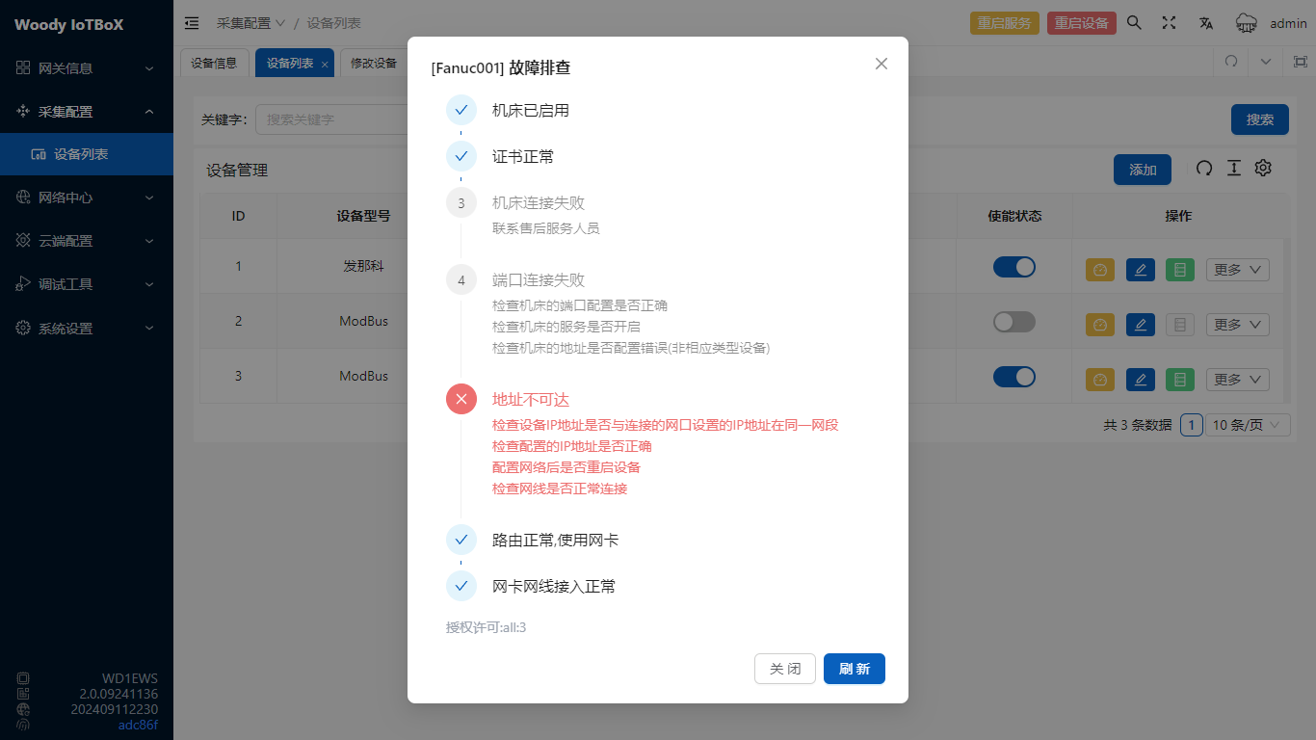Open the language translation icon
The image size is (1316, 740).
(1205, 23)
